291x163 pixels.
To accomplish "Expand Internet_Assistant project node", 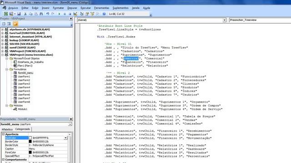I will point(2,37).
